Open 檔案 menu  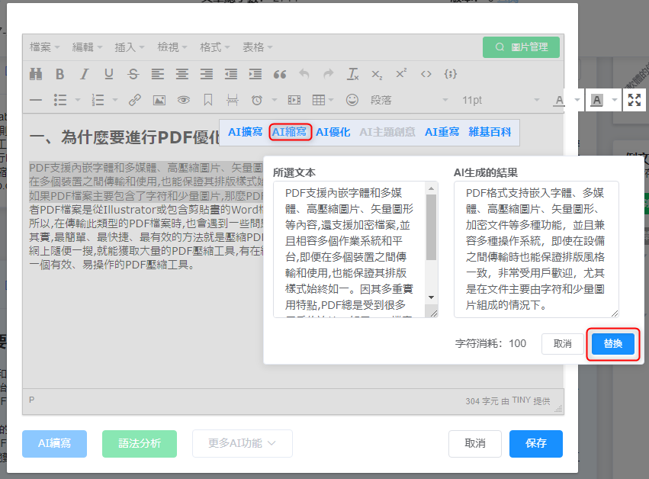45,47
